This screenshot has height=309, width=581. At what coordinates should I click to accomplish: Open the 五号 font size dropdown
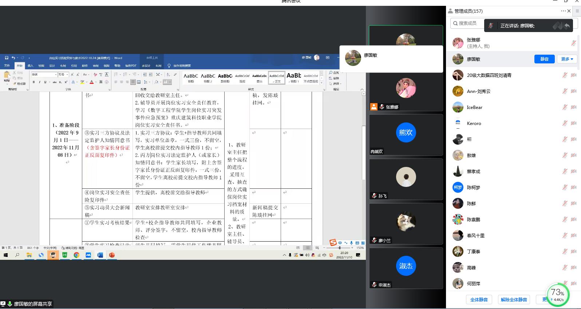(67, 75)
